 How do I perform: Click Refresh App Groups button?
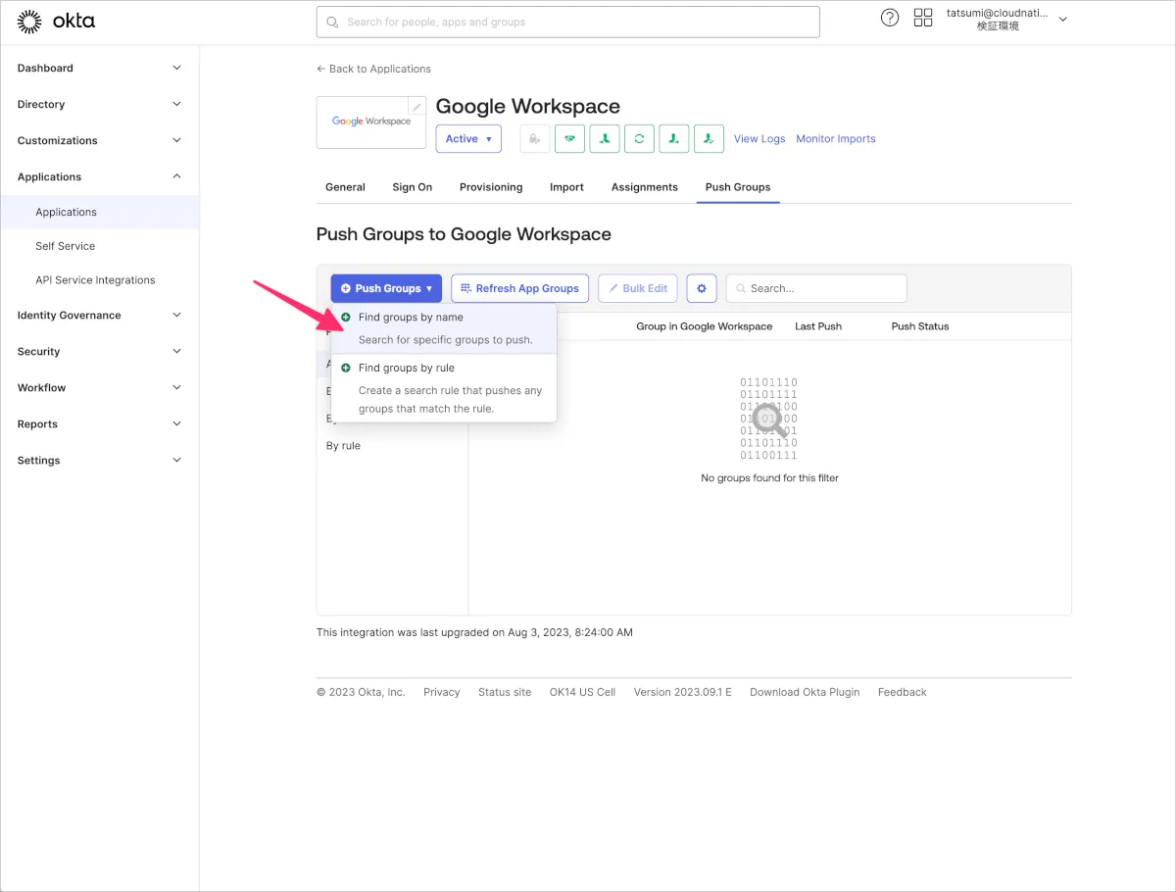click(x=519, y=288)
